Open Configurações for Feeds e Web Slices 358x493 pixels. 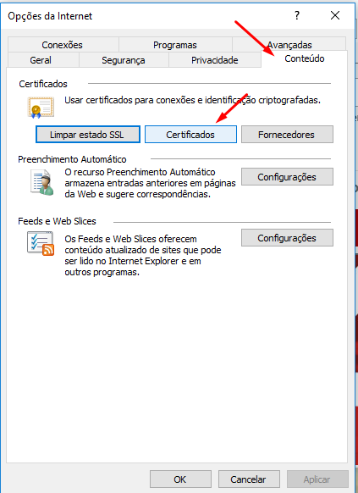tap(287, 238)
